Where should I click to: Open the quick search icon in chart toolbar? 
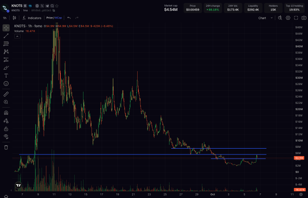(x=280, y=18)
